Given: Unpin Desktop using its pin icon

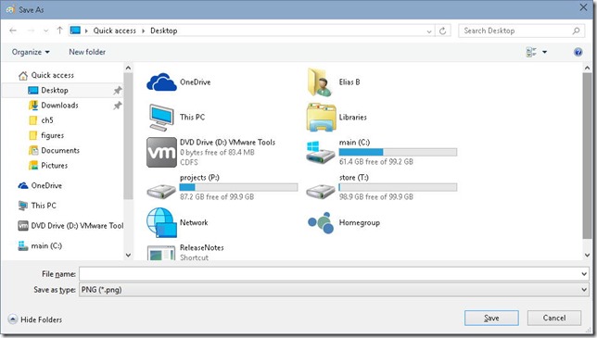Looking at the screenshot, I should pos(117,91).
